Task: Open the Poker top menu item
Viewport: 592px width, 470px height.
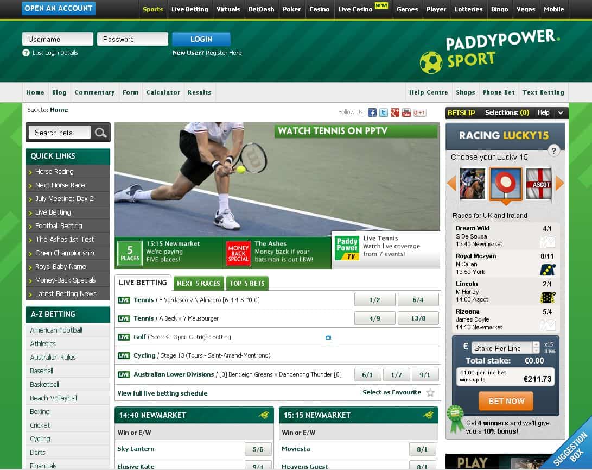Action: (292, 9)
